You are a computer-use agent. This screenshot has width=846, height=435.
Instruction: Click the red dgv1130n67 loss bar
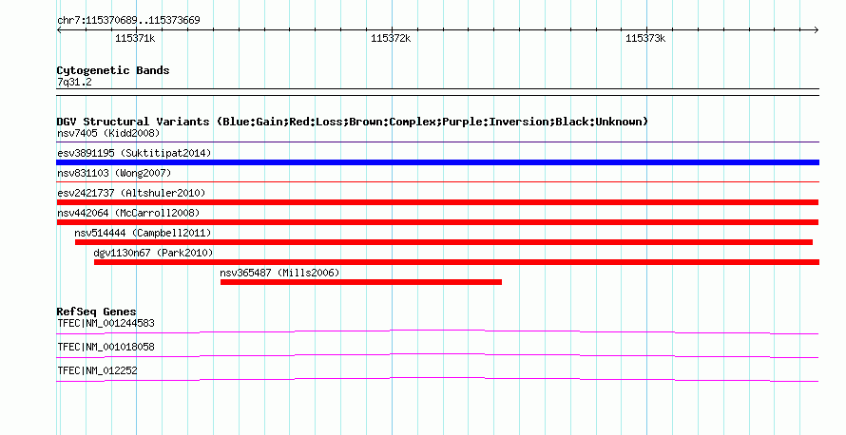[x=456, y=262]
